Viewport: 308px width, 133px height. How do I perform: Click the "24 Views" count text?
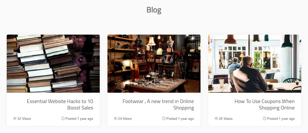click(125, 119)
